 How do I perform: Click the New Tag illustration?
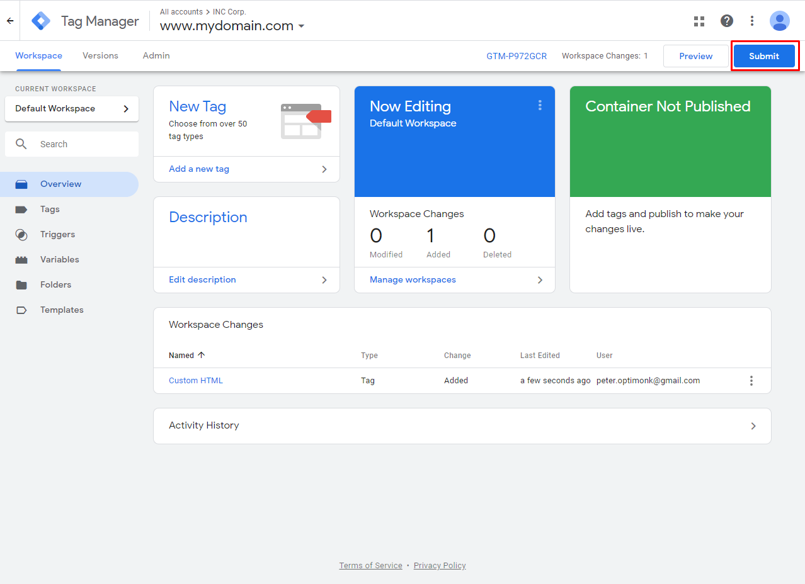click(x=306, y=121)
